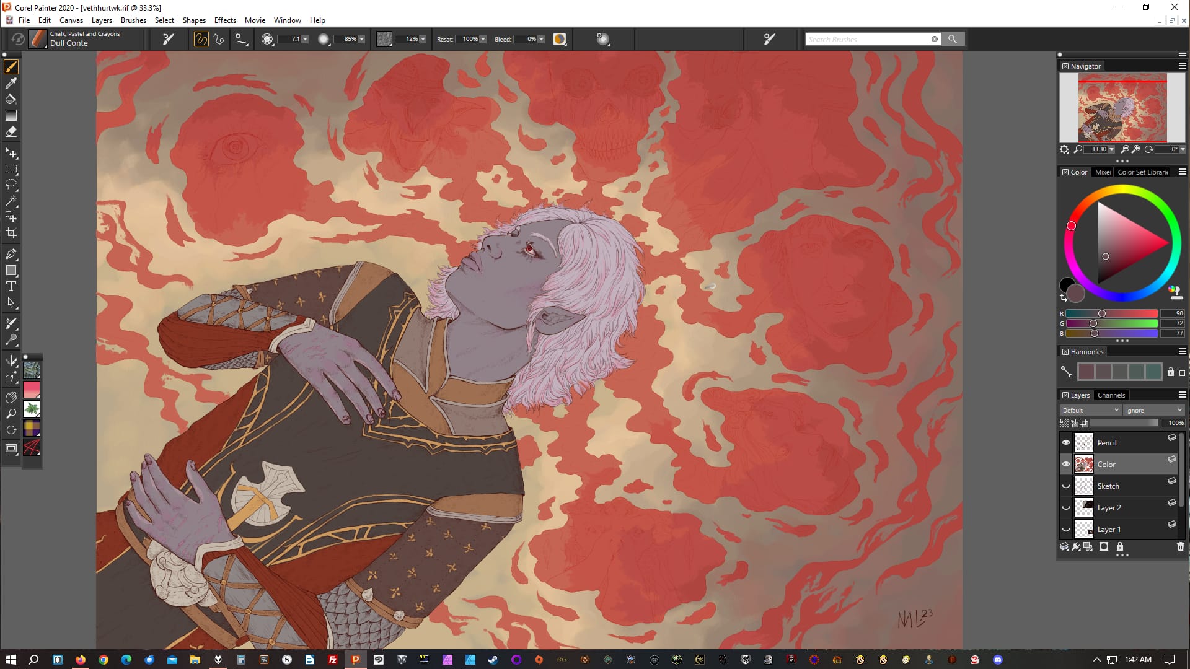Switch to the Channels tab
This screenshot has width=1190, height=669.
pyautogui.click(x=1111, y=395)
